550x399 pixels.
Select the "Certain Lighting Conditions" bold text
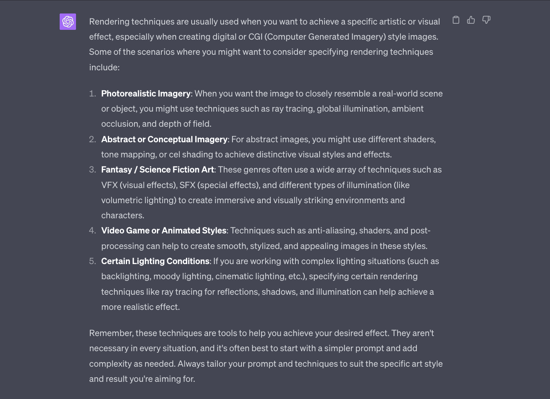click(x=155, y=261)
